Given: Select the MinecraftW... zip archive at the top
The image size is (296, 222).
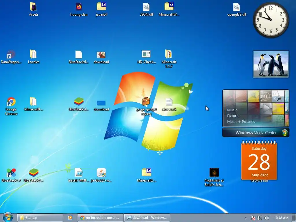Looking at the screenshot, I should pos(169,7).
